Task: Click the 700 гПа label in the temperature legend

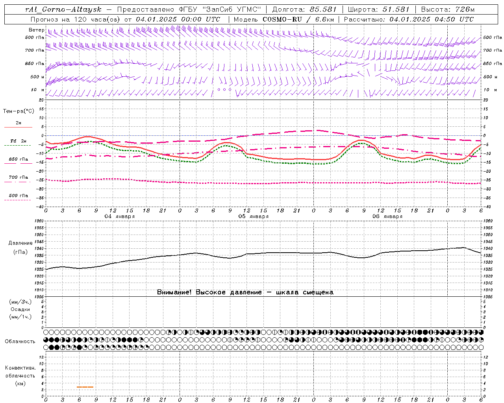Action: tap(19, 177)
